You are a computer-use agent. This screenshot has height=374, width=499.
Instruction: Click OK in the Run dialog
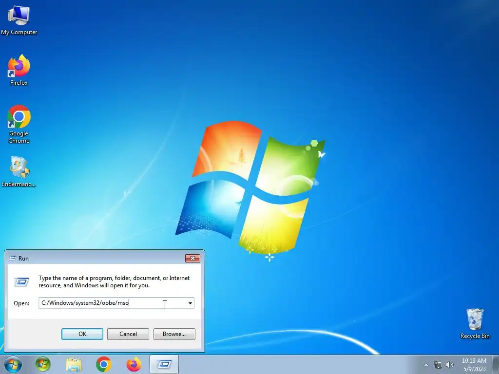pyautogui.click(x=82, y=334)
